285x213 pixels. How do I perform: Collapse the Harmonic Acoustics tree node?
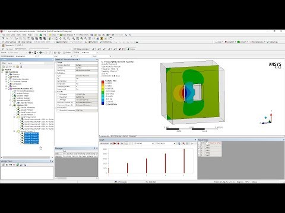[x=7, y=89]
